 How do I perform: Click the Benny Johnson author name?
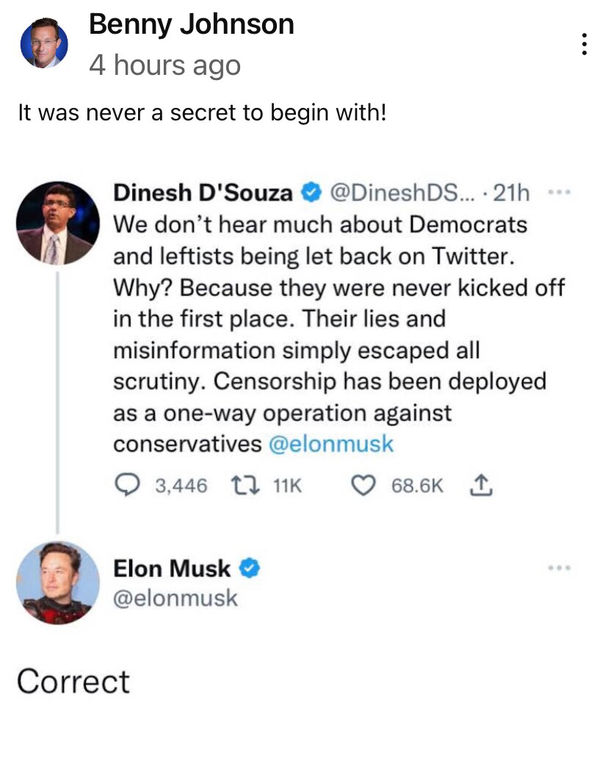pos(191,26)
